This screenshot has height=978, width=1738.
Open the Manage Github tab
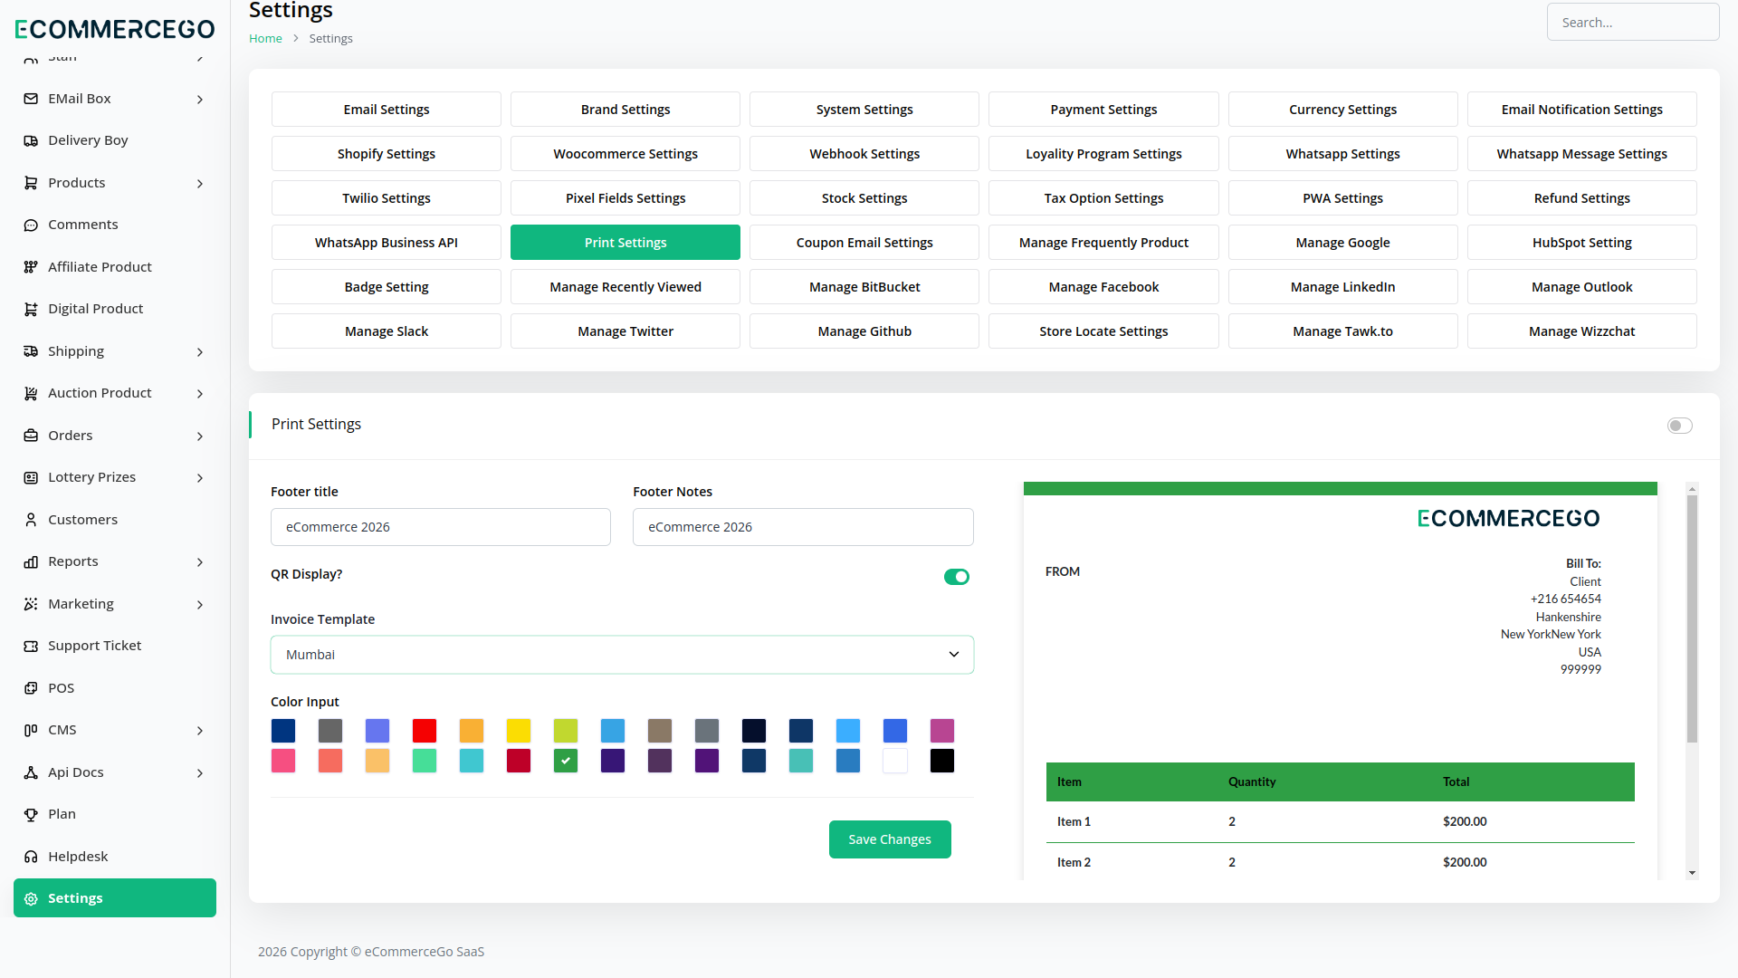click(864, 331)
